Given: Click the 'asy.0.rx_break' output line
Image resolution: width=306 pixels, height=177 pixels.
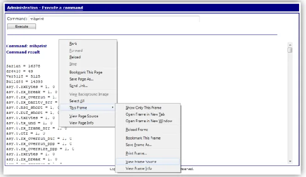Looking at the screenshot, I should click(x=31, y=92).
